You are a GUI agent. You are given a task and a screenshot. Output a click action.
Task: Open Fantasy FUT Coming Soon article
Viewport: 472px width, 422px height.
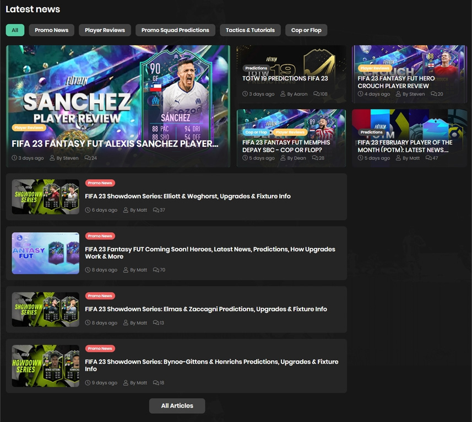click(x=210, y=253)
